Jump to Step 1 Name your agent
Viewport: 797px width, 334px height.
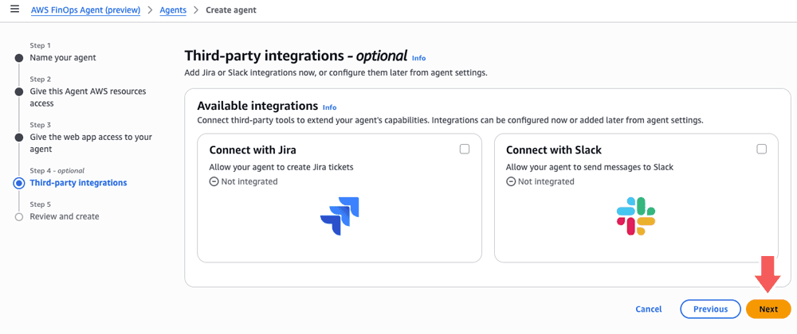62,58
